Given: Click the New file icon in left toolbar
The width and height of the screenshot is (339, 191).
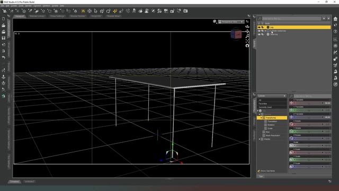Looking at the screenshot, I should click(x=4, y=19).
